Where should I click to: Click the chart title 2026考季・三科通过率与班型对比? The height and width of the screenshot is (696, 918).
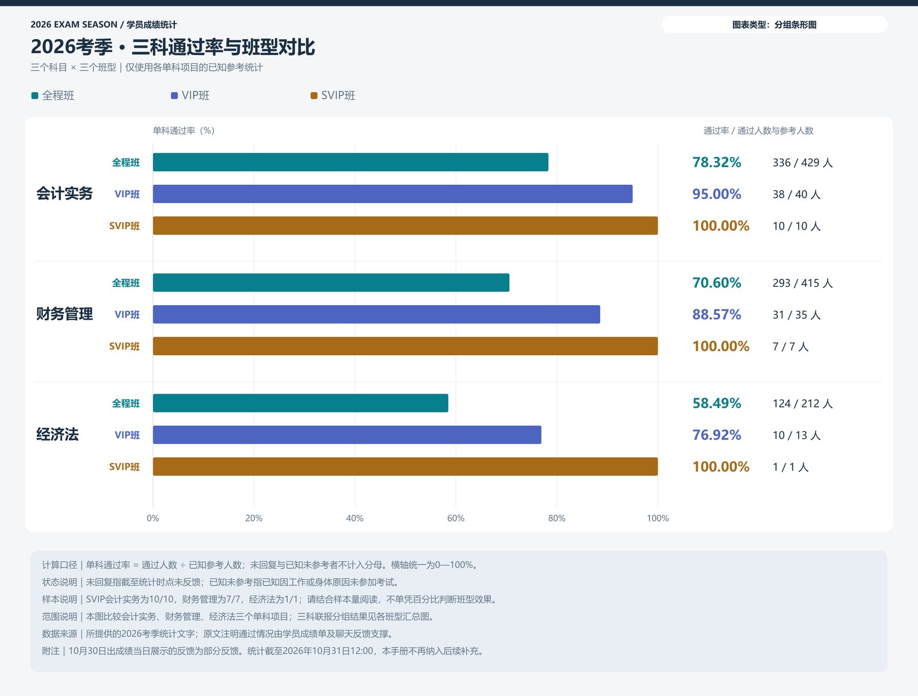[x=173, y=47]
